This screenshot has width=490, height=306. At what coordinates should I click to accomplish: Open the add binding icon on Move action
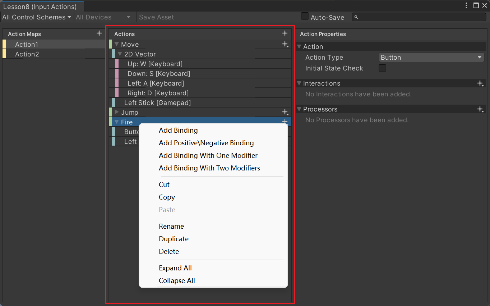pyautogui.click(x=285, y=44)
